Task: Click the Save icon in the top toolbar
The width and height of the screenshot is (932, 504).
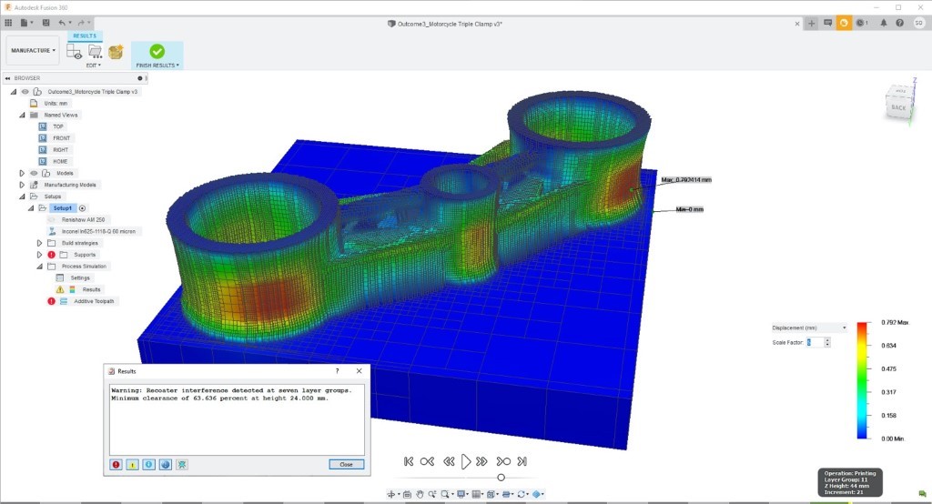Action: click(46, 22)
